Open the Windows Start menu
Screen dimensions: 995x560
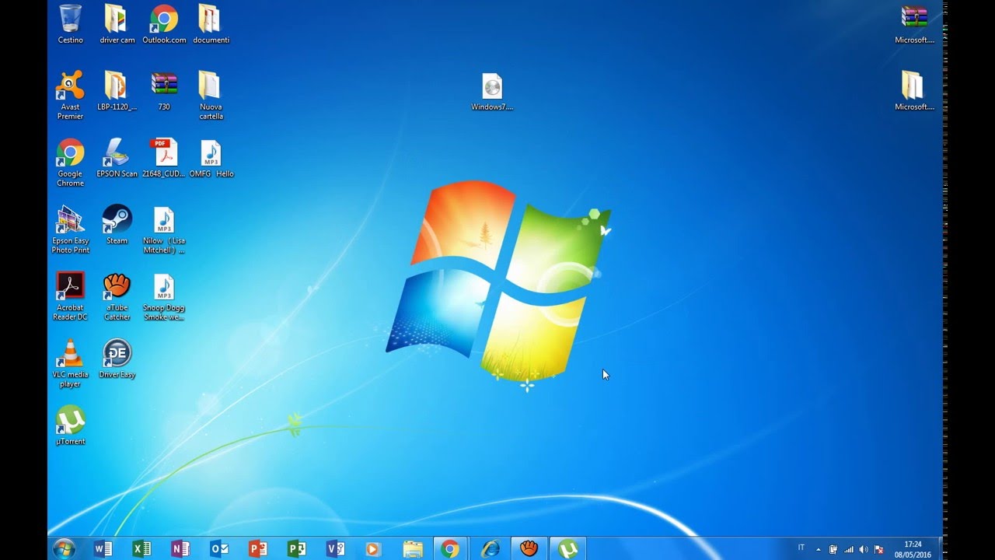click(x=63, y=549)
